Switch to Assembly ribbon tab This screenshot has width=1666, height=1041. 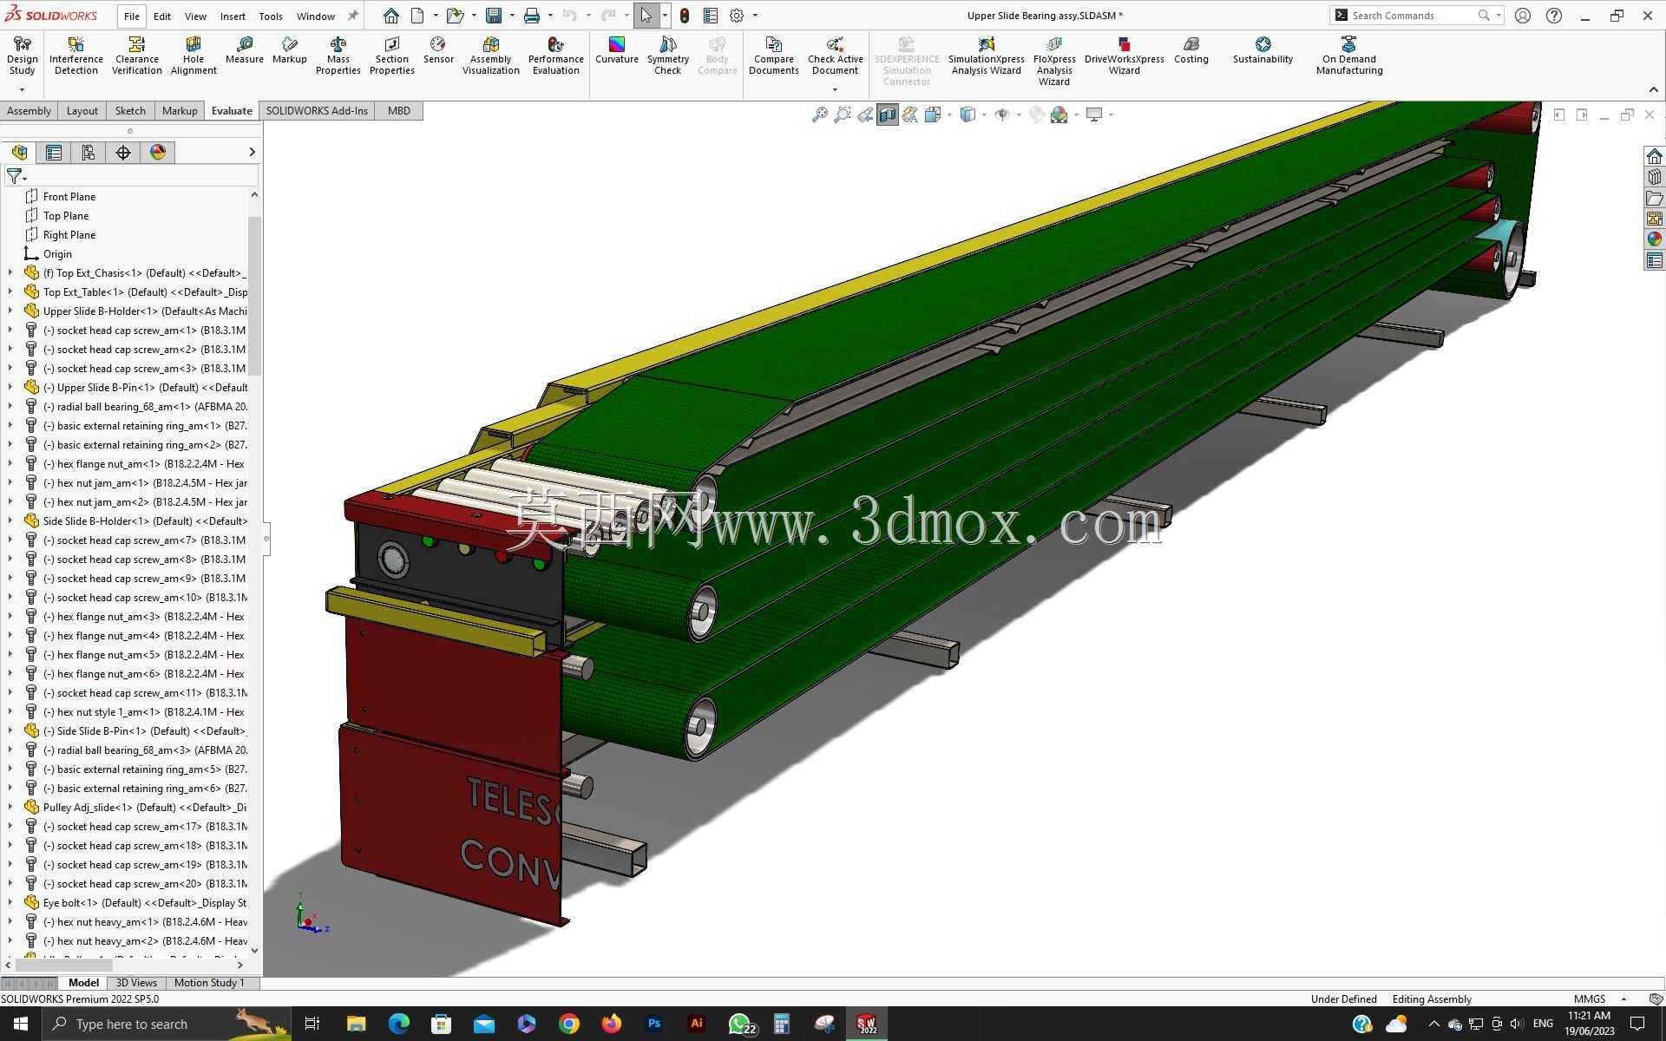click(29, 110)
